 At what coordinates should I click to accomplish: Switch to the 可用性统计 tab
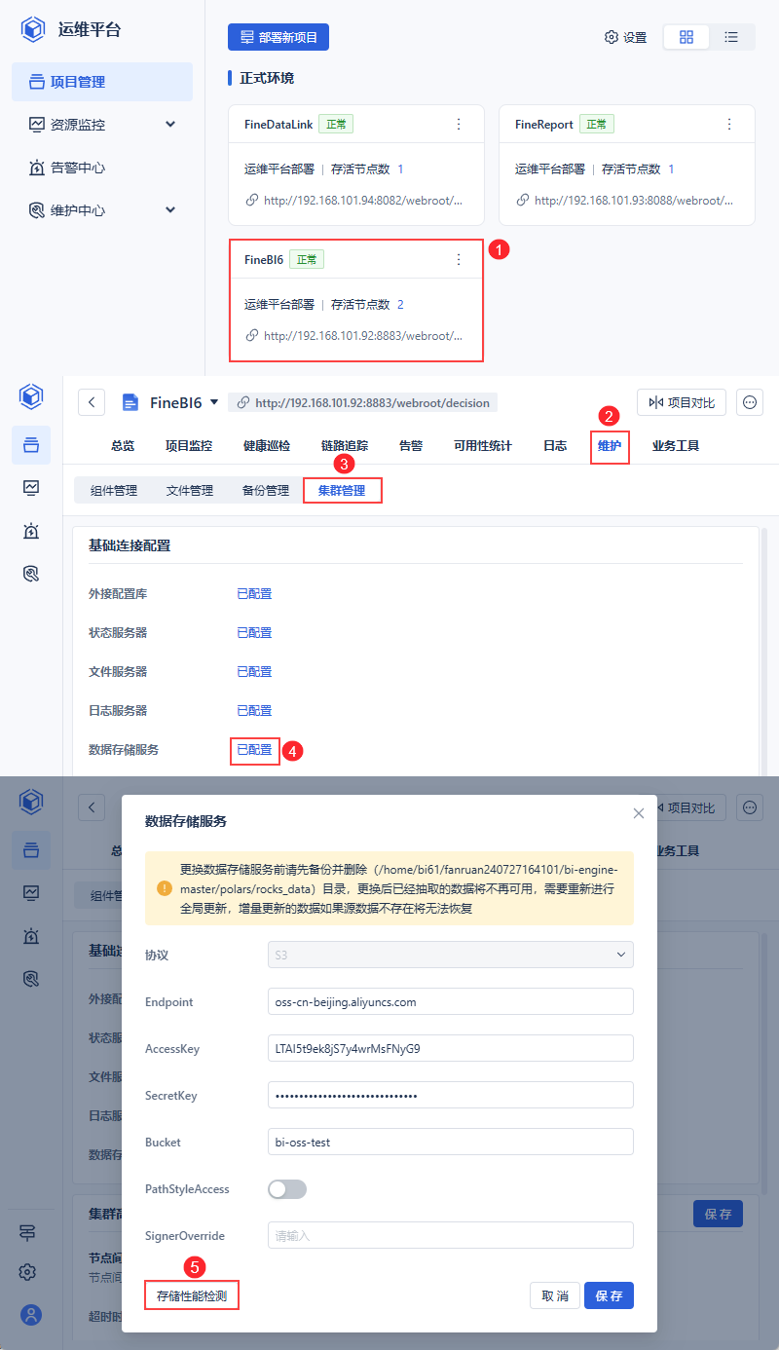(483, 446)
